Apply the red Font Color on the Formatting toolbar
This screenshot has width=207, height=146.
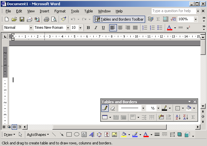tap(169, 28)
